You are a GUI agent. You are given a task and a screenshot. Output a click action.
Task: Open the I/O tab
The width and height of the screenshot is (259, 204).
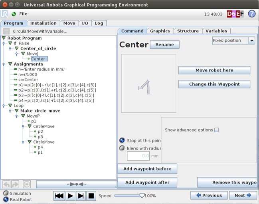(85, 23)
